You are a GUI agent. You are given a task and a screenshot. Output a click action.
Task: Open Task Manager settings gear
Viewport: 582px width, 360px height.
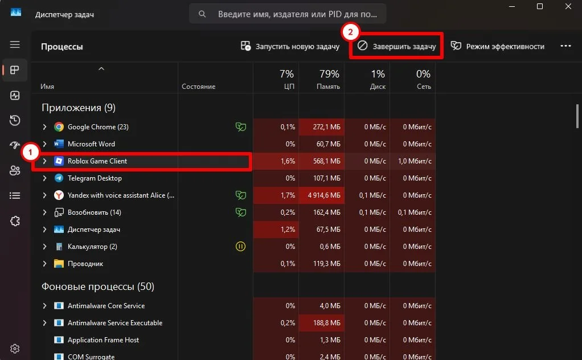pos(15,349)
